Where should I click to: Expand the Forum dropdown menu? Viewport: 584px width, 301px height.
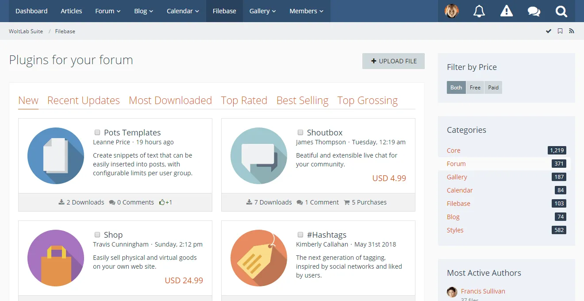(108, 11)
